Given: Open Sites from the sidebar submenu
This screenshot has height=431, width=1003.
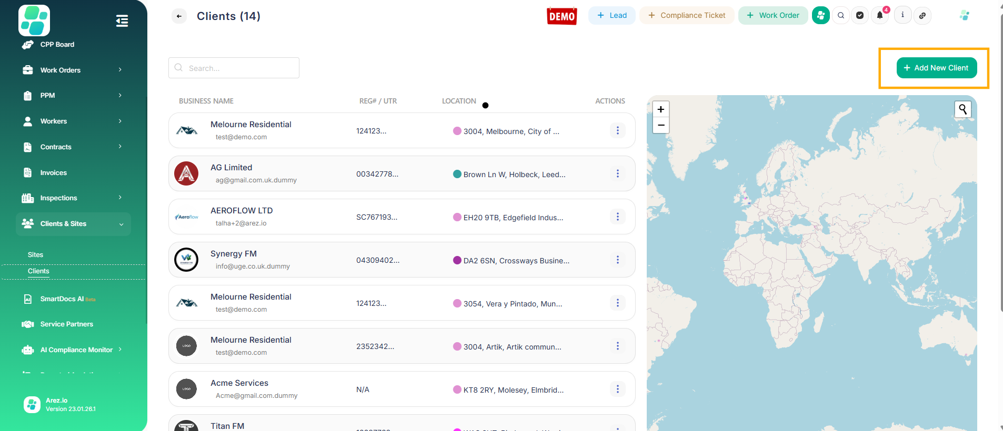Looking at the screenshot, I should [x=35, y=255].
